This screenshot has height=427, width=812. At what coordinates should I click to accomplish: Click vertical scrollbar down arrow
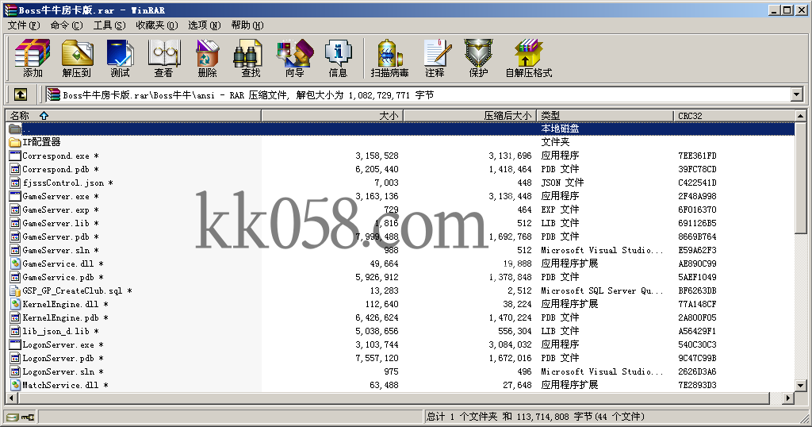(x=800, y=385)
